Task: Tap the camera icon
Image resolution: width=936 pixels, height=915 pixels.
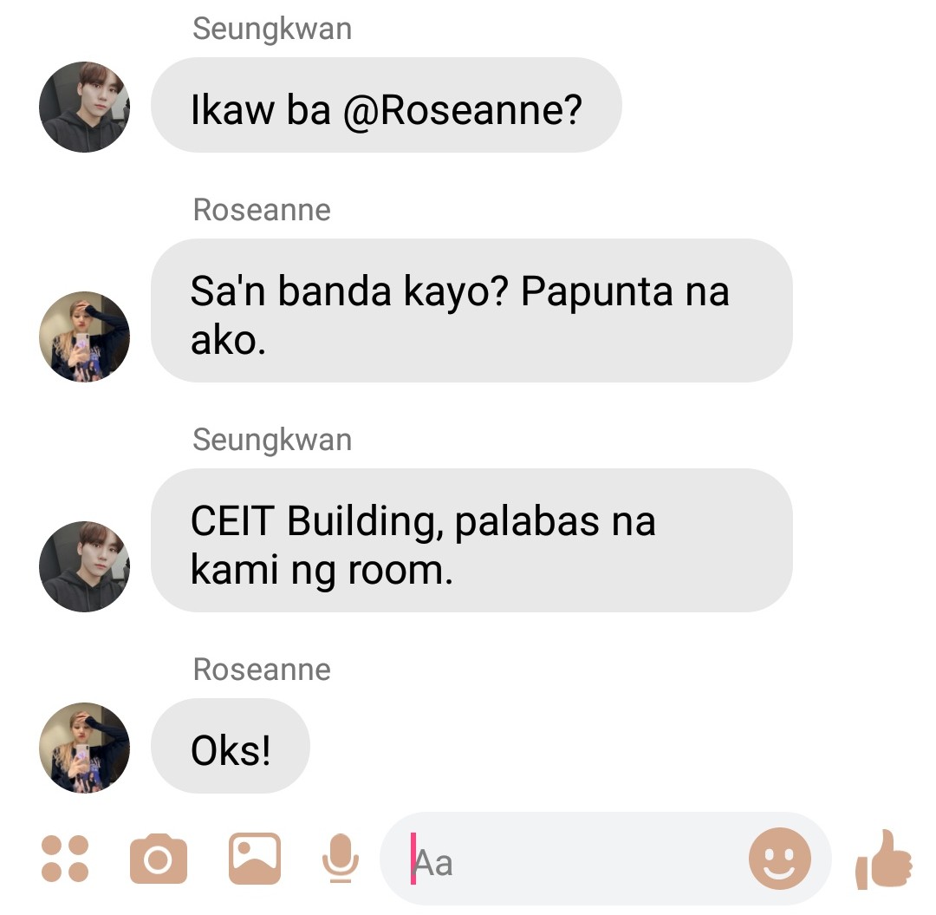Action: click(159, 859)
